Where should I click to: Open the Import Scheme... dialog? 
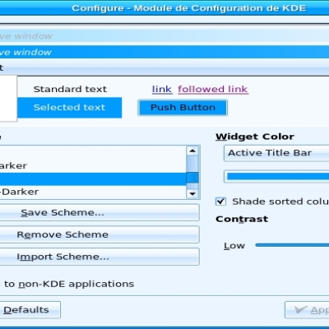click(x=100, y=257)
